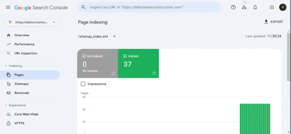Click the Inspect any URL search field
The width and height of the screenshot is (291, 134).
149,7
